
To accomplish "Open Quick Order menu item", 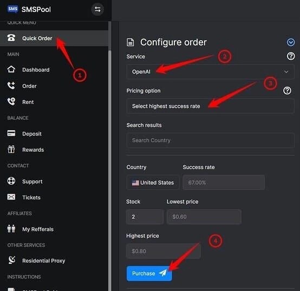I will point(54,38).
